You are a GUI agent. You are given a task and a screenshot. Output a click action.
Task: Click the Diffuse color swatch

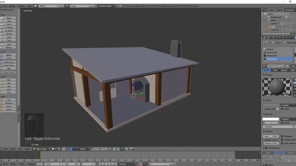(x=271, y=105)
